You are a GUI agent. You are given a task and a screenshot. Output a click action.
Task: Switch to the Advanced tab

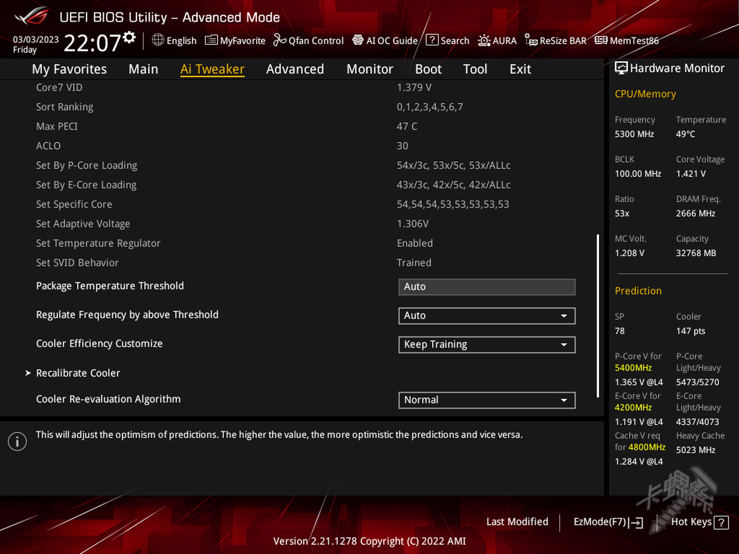click(295, 69)
